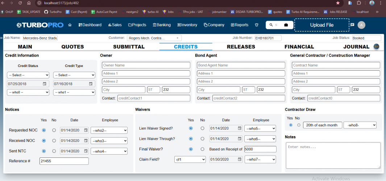386x181 pixels.
Task: Click the Notes text area
Action: point(333,155)
